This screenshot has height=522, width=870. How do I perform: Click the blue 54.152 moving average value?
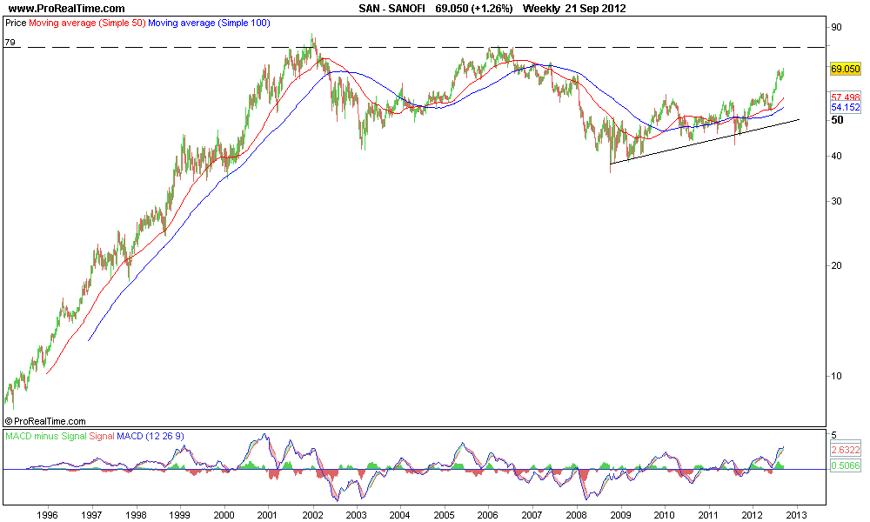click(x=845, y=108)
